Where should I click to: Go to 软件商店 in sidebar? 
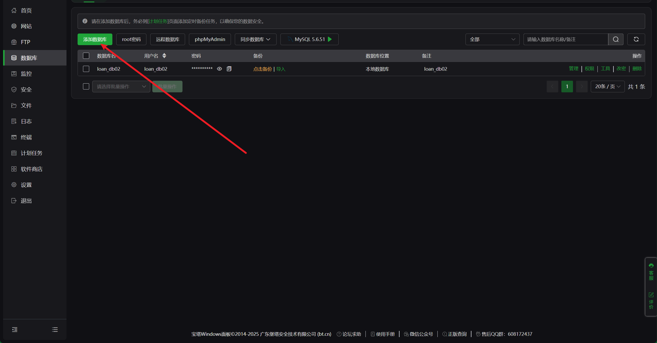tap(31, 169)
